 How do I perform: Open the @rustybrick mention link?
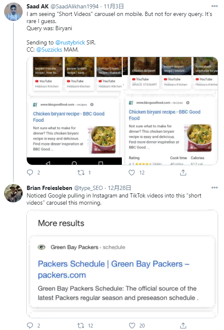70,42
